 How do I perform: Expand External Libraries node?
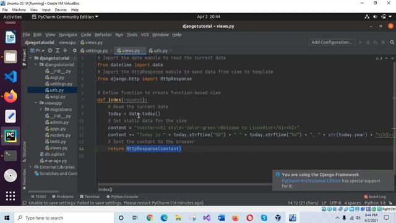click(x=30, y=167)
